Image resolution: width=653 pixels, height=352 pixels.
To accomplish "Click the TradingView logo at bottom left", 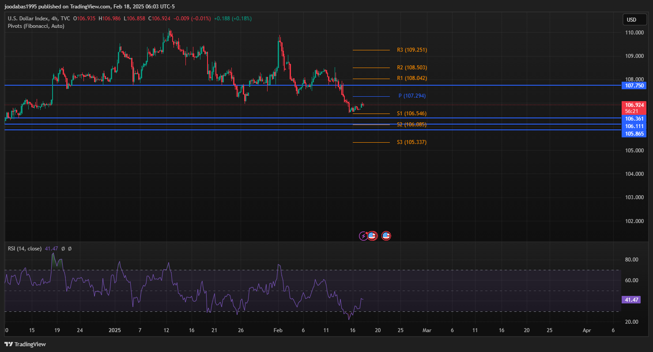I will coord(25,344).
